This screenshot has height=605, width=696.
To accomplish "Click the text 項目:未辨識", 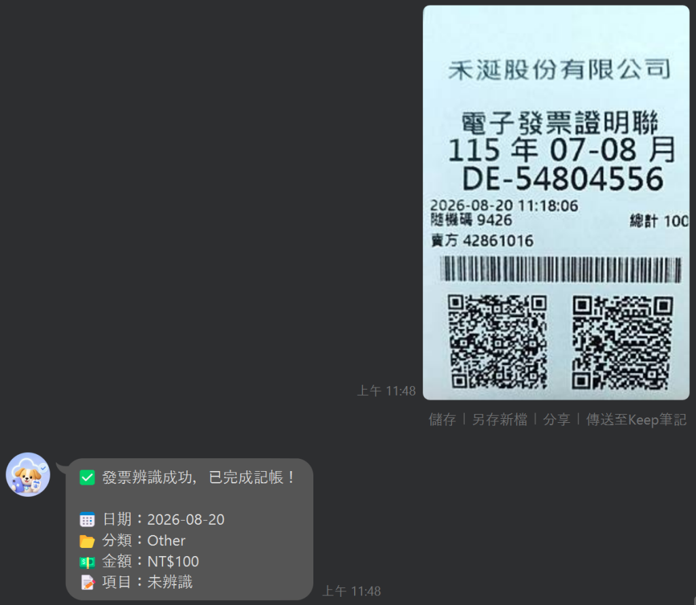I will point(147,582).
